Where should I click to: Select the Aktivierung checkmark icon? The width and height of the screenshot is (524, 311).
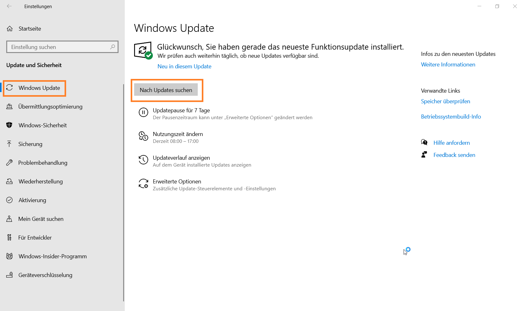[x=10, y=200]
